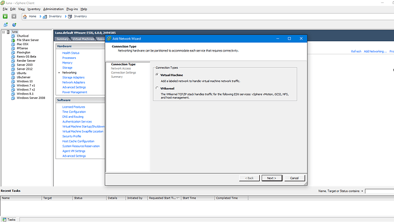Click the Name column header in Recent Tasks
This screenshot has width=394, height=222.
pos(21,198)
